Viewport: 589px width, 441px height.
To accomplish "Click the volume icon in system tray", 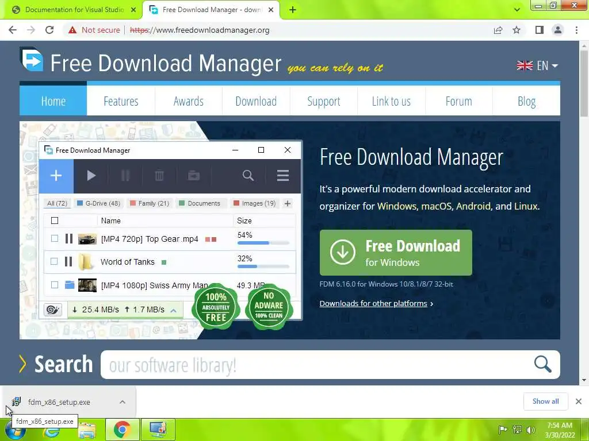I will click(531, 430).
